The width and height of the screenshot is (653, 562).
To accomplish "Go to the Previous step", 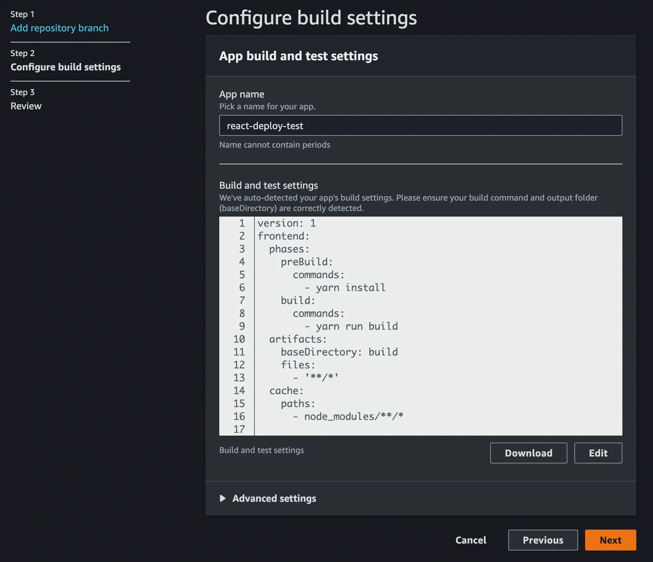I will 543,540.
